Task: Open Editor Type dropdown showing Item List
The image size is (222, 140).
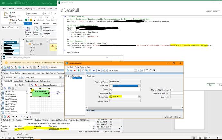Action: (x=139, y=97)
